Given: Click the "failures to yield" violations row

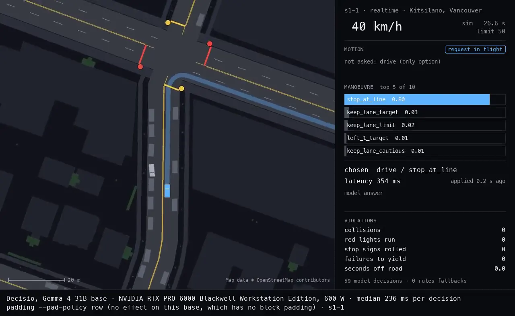Looking at the screenshot, I should tap(425, 259).
